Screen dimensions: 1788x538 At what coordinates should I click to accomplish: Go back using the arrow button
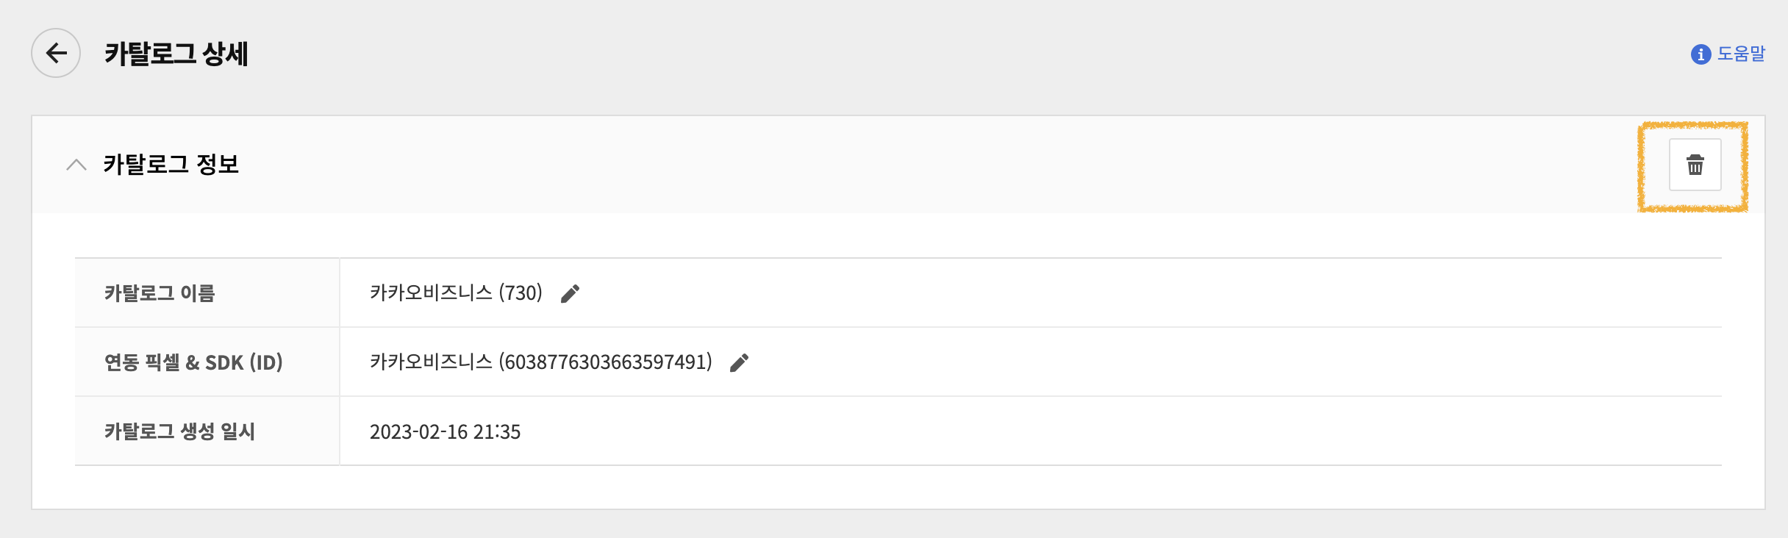tap(56, 53)
